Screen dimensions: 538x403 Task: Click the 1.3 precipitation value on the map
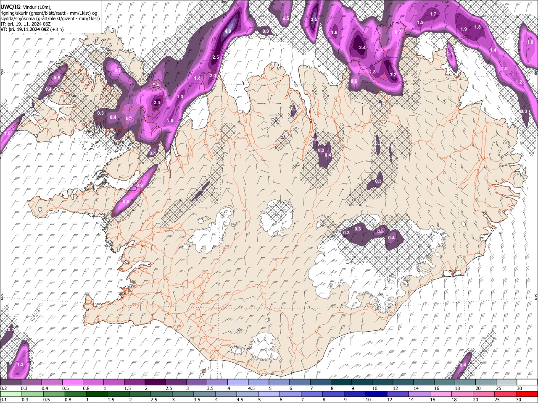[20, 365]
